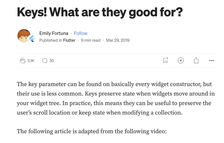Screen dimensions: 224x143
Task: Click the "Keys! What are they good for?" title
Action: (100, 12)
